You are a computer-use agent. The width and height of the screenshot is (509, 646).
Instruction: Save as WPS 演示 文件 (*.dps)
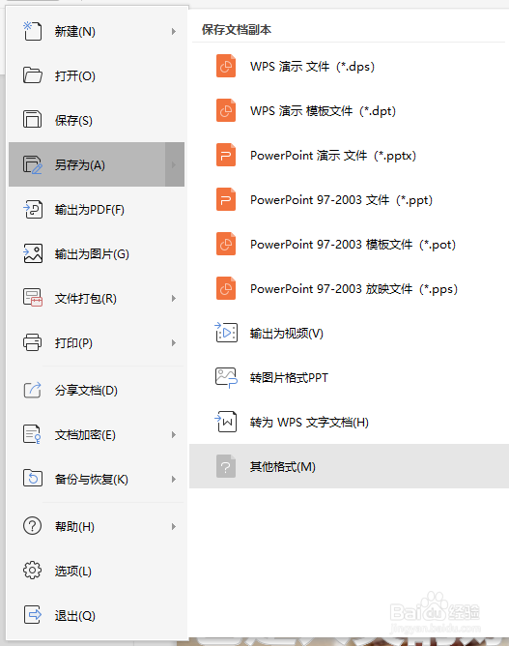(349, 67)
